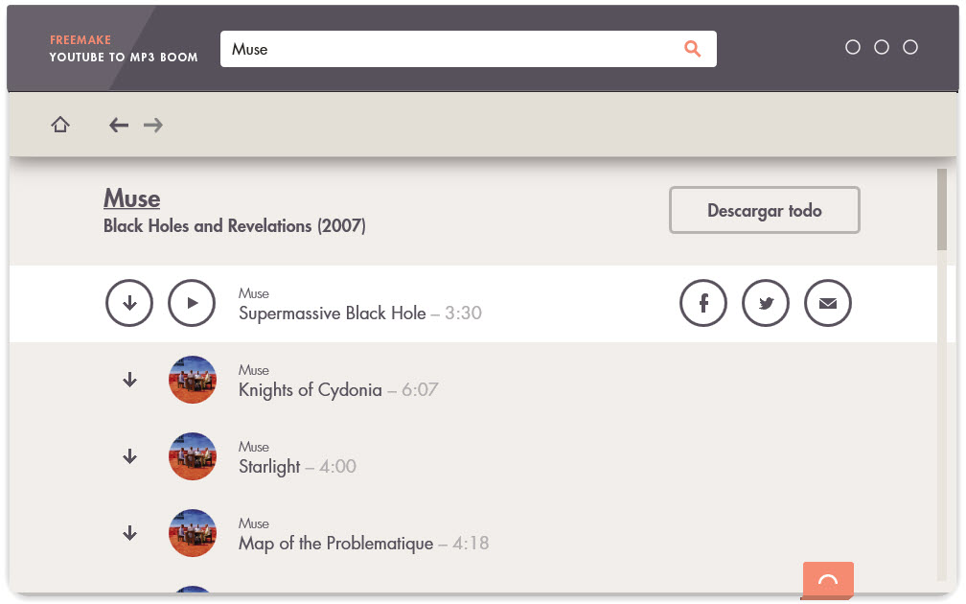Share track on Twitter
Screen dimensions: 966x604
click(x=765, y=303)
